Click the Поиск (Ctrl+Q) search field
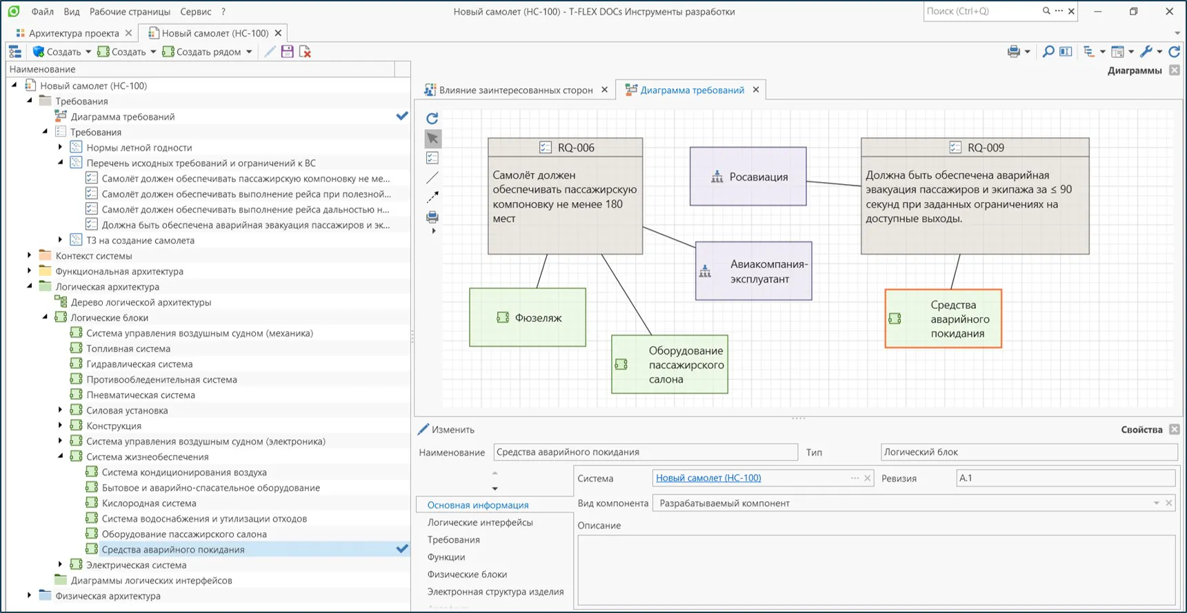Screen dimensions: 1187x613 (982, 11)
